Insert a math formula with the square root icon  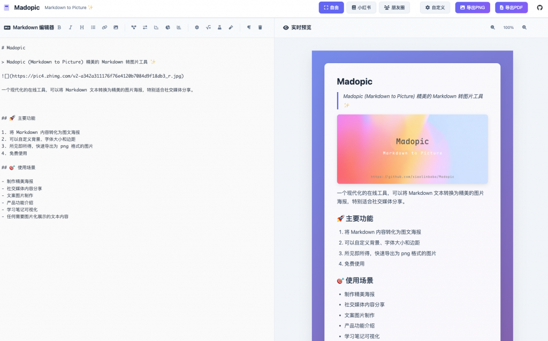208,27
